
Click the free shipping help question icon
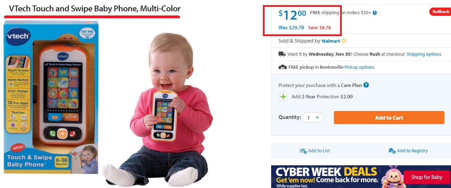click(x=375, y=13)
